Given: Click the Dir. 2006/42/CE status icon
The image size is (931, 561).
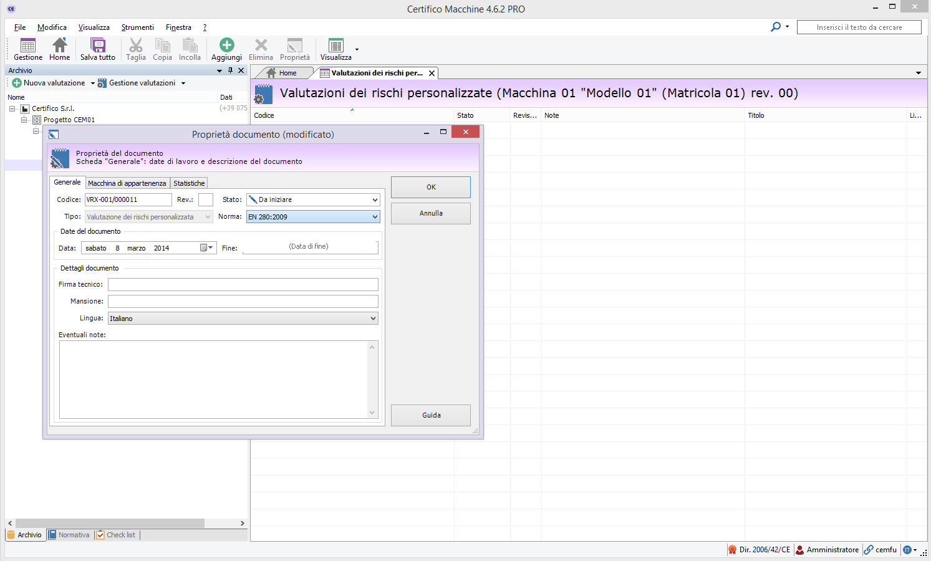Looking at the screenshot, I should tap(732, 550).
